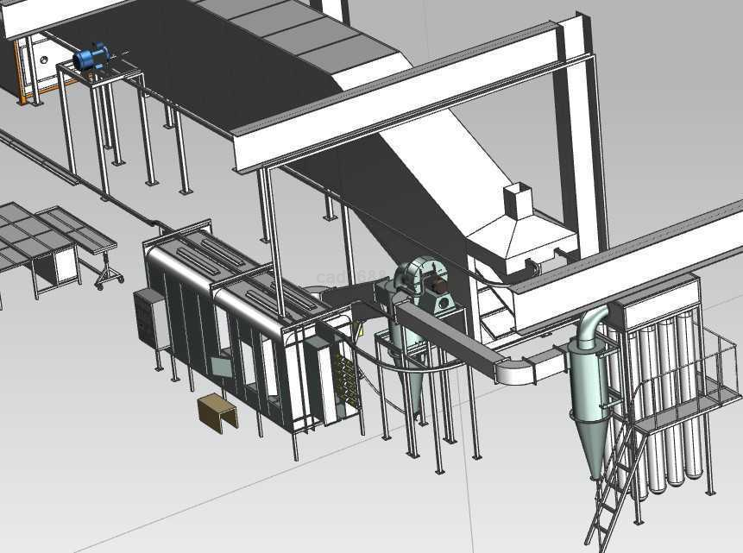
Task: Click the yellow rack inside the spray booth
Action: [349, 378]
